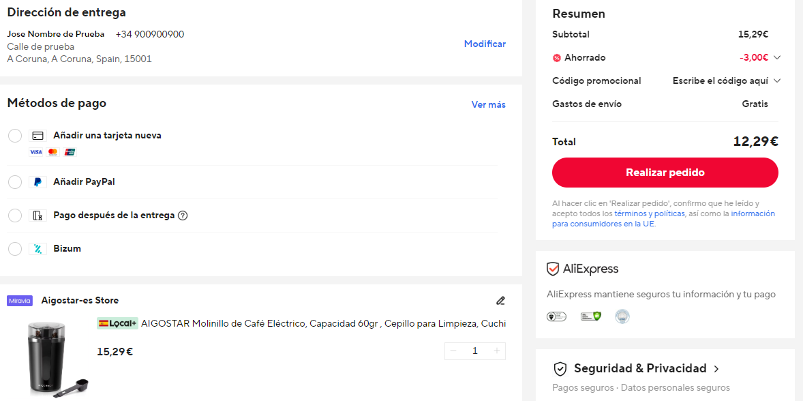Click the Realizar pedido button

(x=665, y=173)
